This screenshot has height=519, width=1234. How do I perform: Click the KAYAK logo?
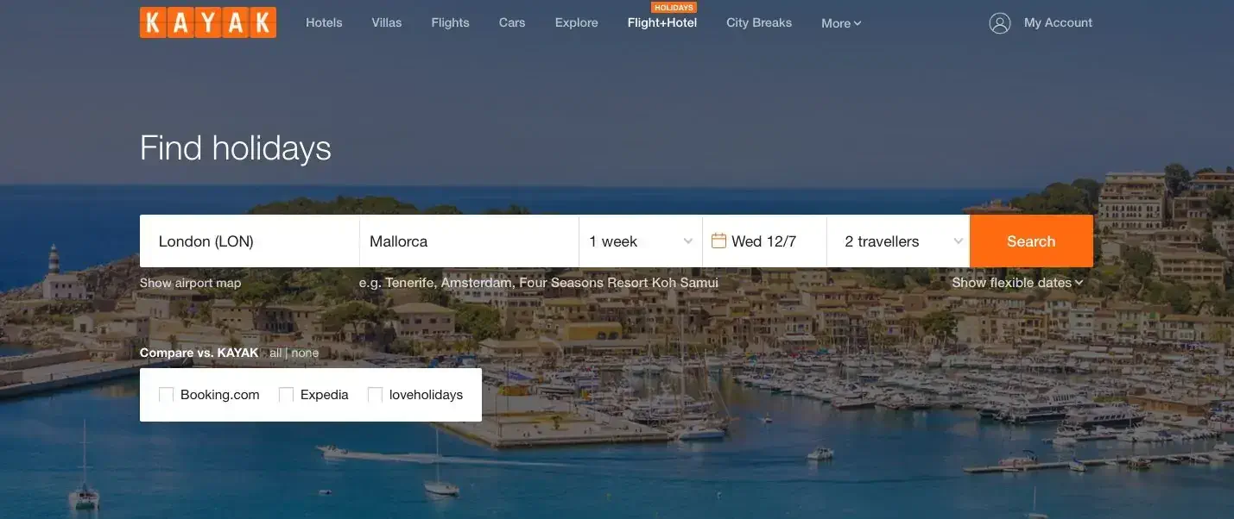pos(208,22)
